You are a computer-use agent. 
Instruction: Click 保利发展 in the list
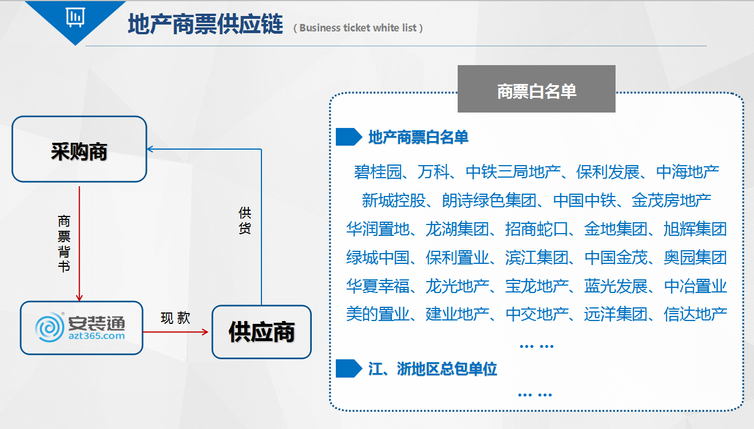[608, 171]
